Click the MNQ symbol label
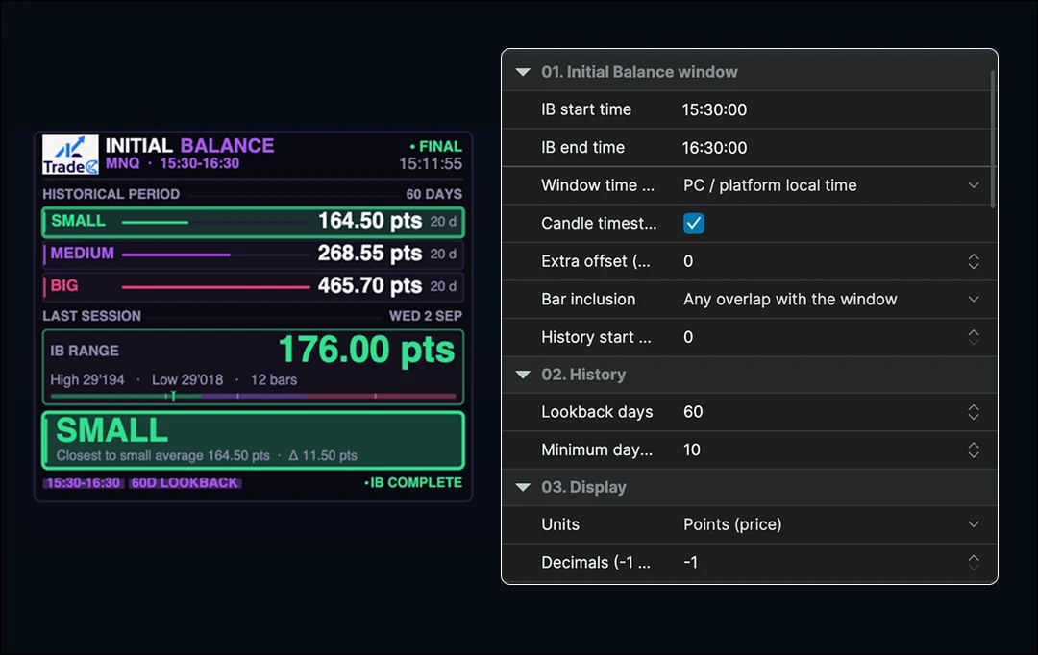Image resolution: width=1038 pixels, height=655 pixels. [x=122, y=163]
